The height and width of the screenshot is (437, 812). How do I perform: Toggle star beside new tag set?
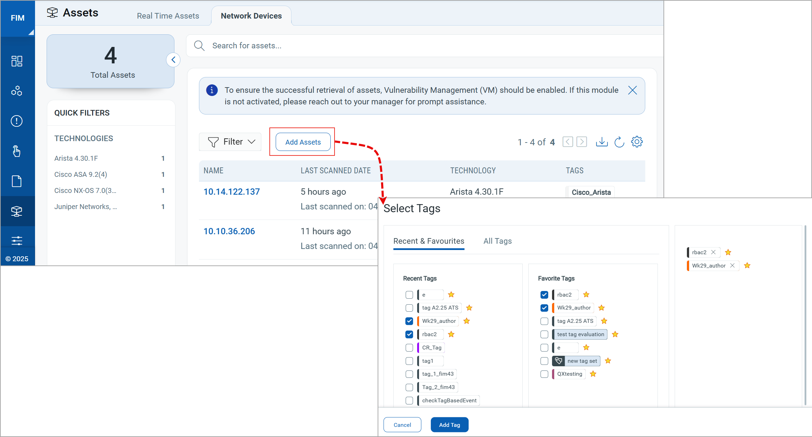608,361
